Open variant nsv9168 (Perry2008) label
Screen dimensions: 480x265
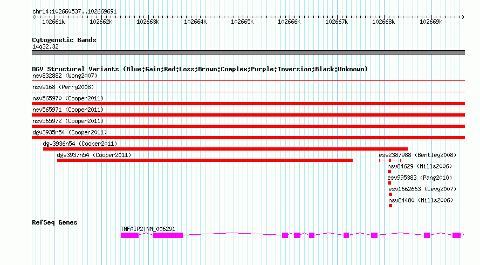click(x=63, y=87)
